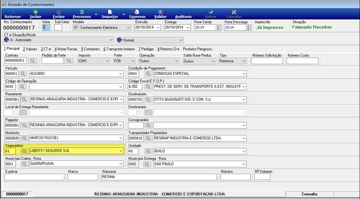
Task: Click the lookup magnifier for Município Entrega
Action: tap(147, 164)
